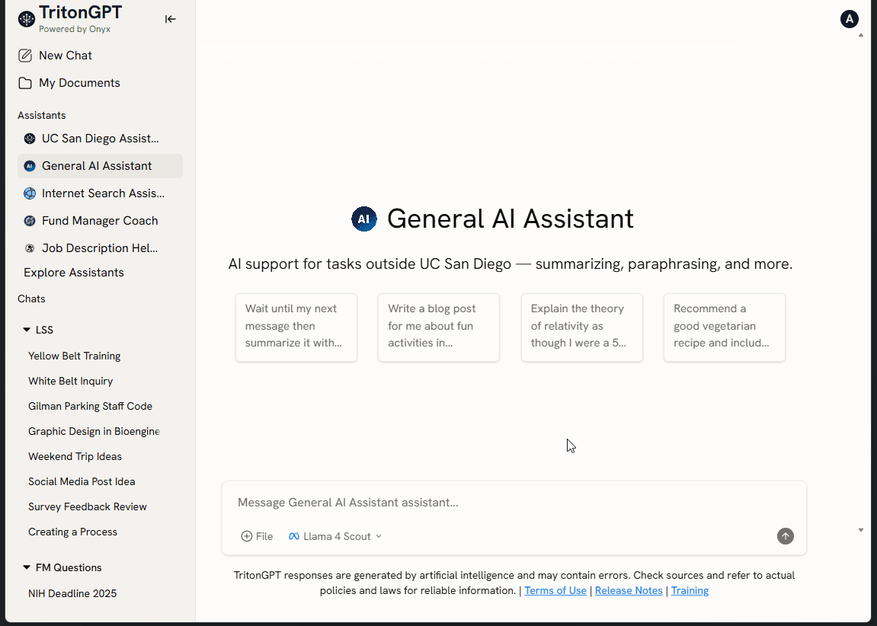Click the New Chat pencil icon

point(25,56)
